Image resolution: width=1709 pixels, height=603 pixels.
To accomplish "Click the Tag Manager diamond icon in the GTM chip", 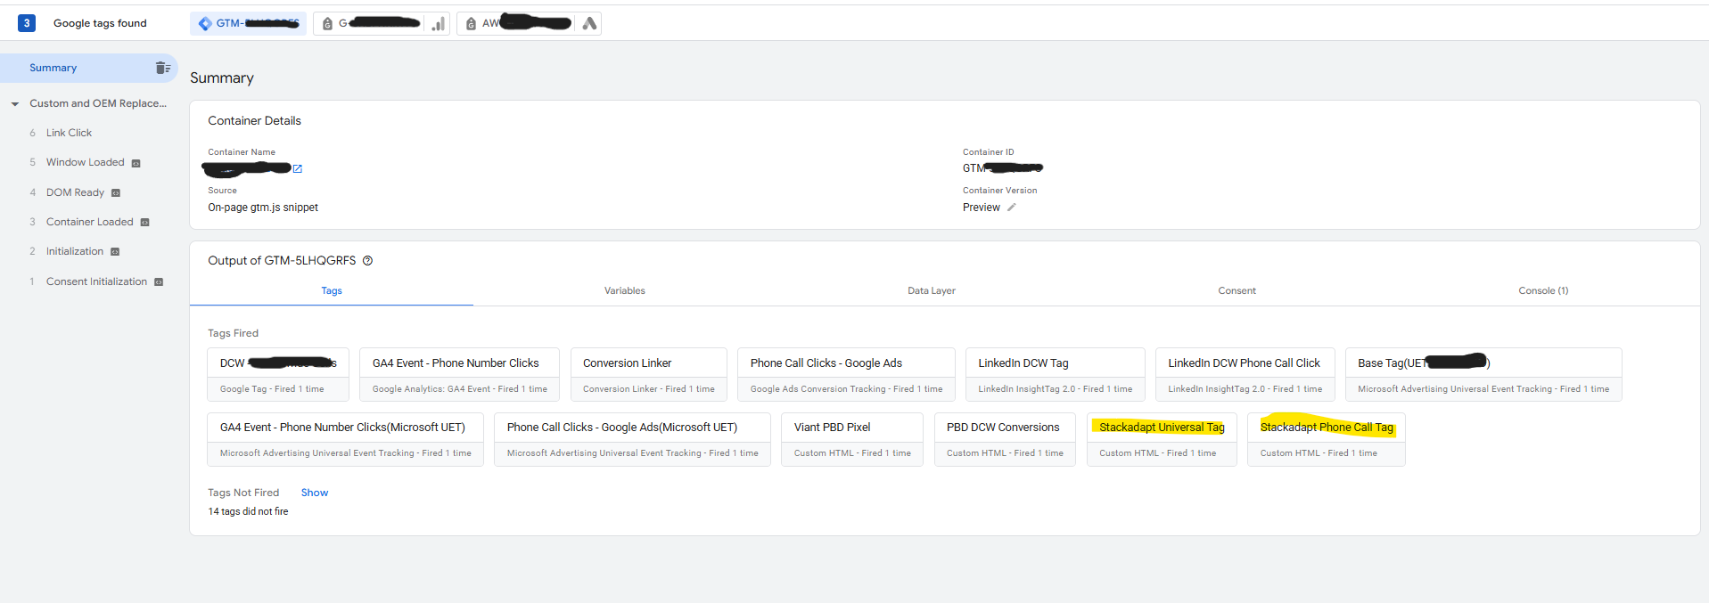I will coord(205,24).
